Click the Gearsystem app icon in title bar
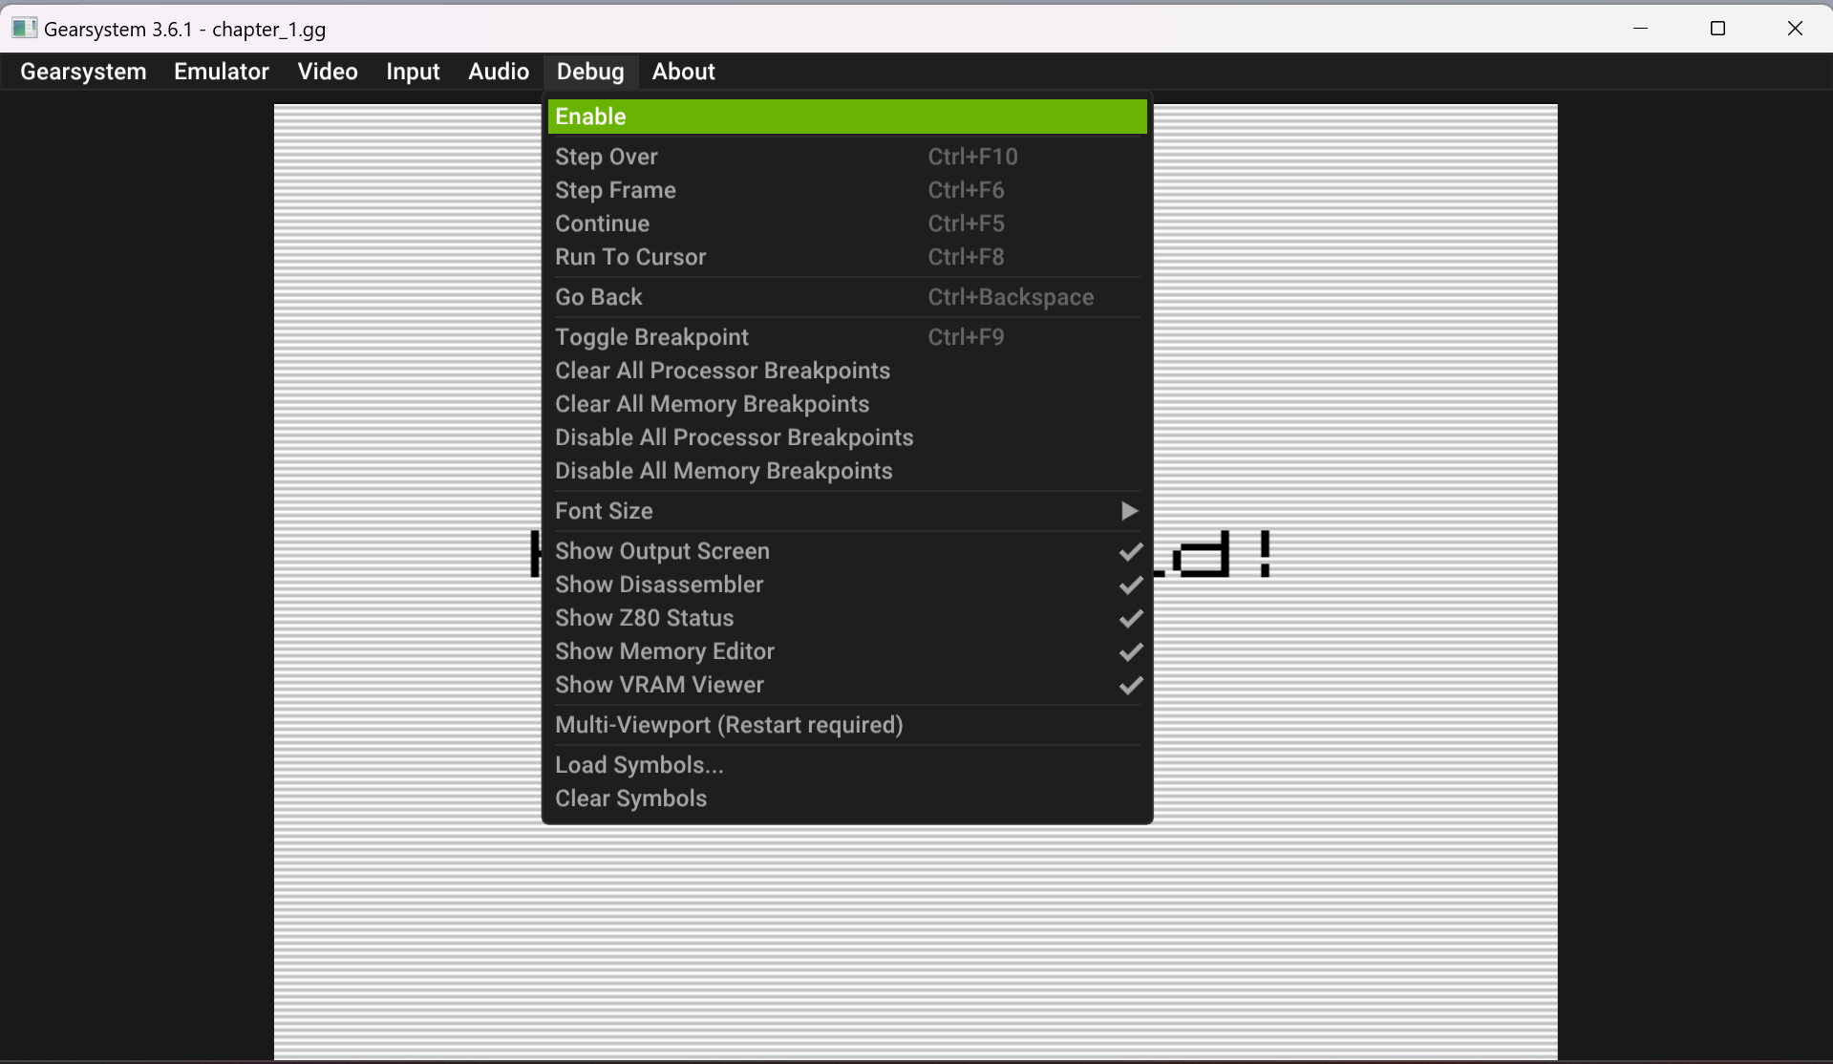 click(24, 29)
